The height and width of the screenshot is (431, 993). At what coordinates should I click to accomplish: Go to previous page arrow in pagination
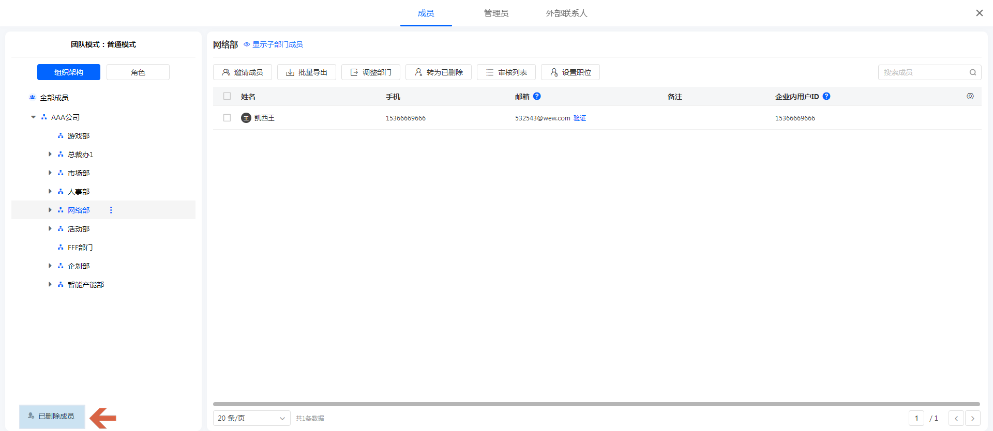coord(956,418)
